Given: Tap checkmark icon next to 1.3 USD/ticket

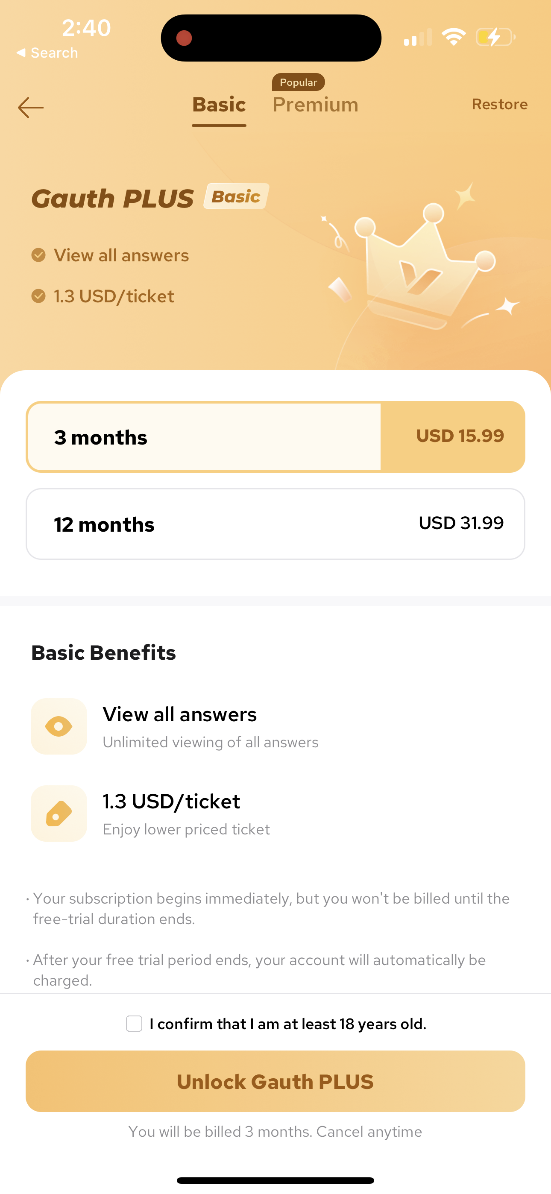Looking at the screenshot, I should pyautogui.click(x=38, y=296).
